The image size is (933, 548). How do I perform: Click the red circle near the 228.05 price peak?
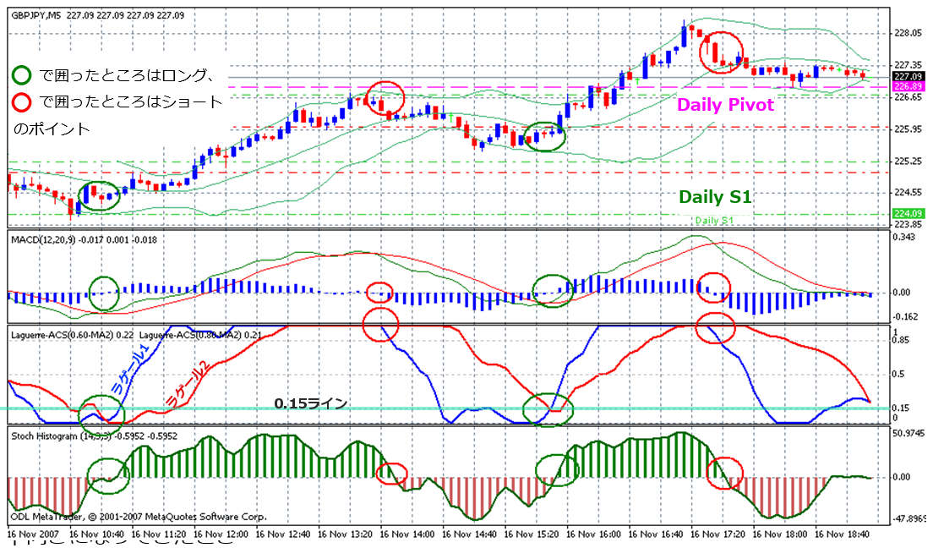tap(723, 52)
